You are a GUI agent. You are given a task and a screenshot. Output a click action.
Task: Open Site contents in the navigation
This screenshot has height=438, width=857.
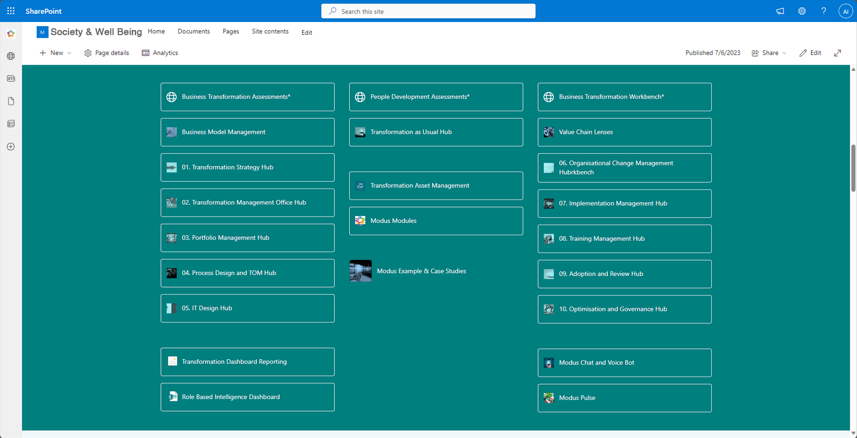(x=270, y=31)
